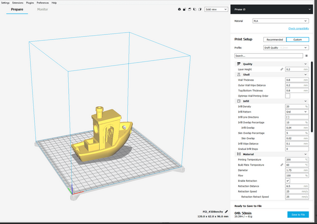This screenshot has height=224, width=317.
Task: Click Outer Wall Wipe Distance value field
Action: [297, 85]
